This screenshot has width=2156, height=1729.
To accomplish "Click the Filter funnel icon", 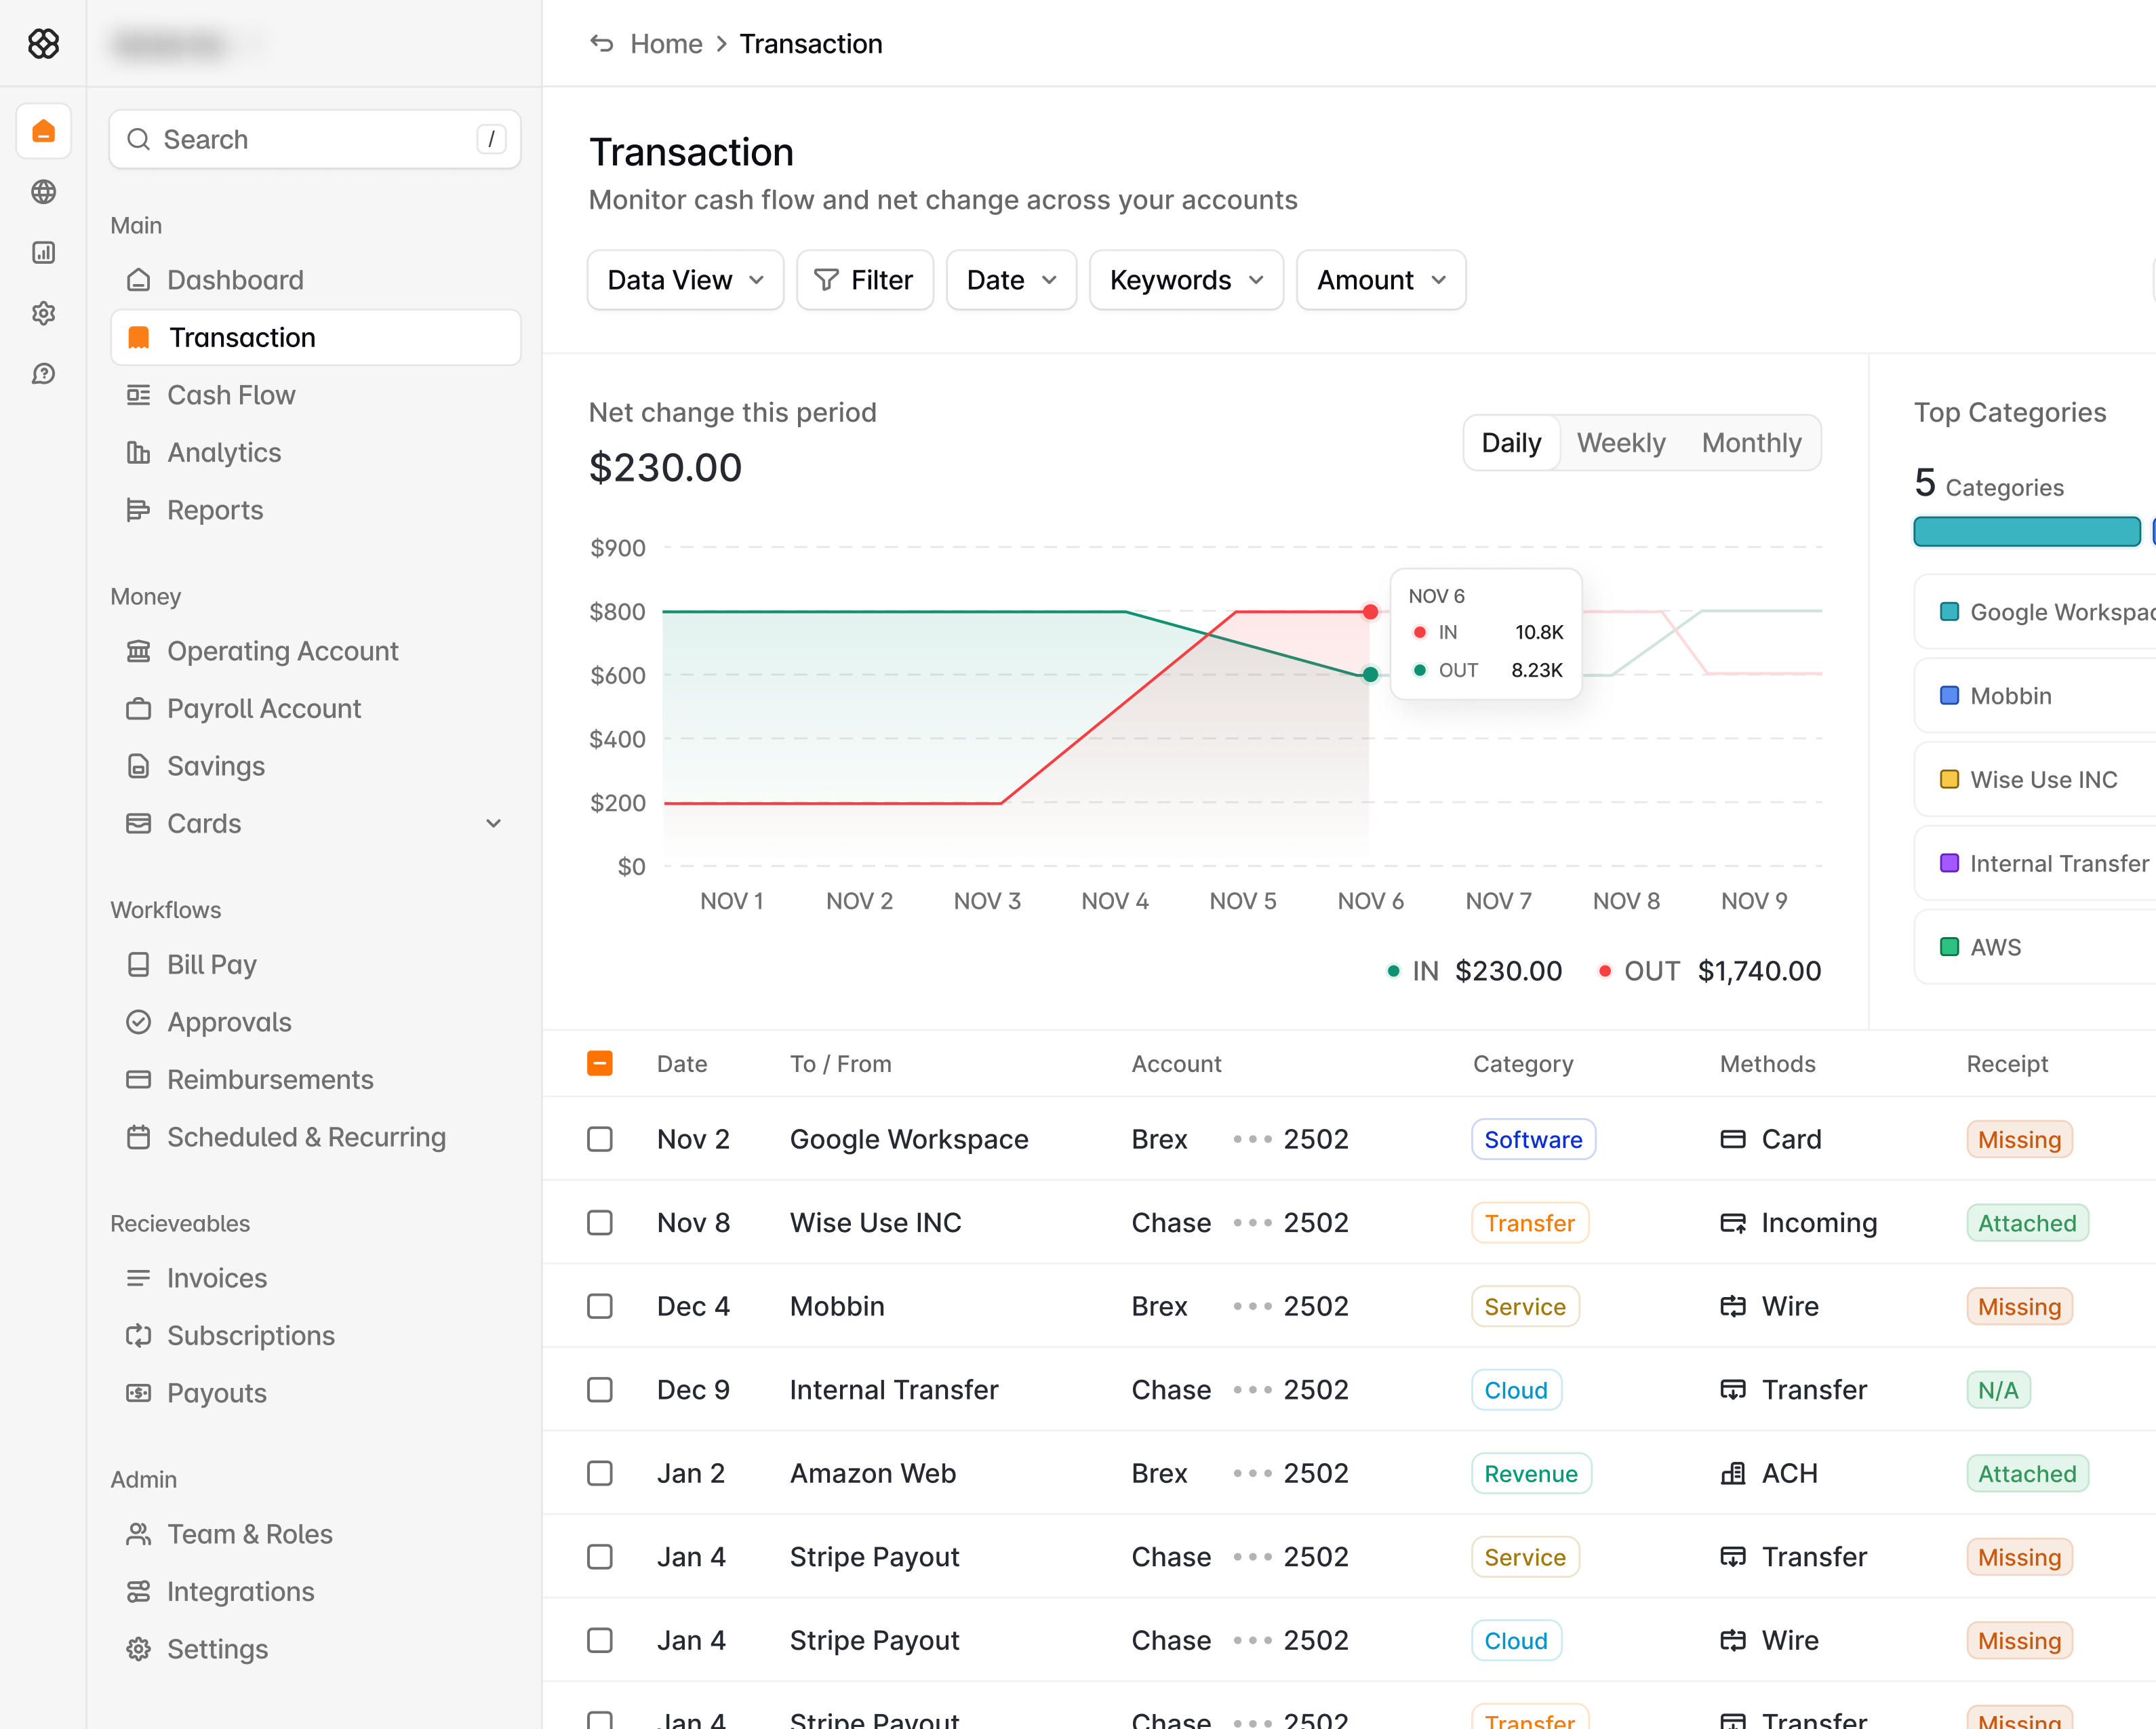I will [826, 280].
